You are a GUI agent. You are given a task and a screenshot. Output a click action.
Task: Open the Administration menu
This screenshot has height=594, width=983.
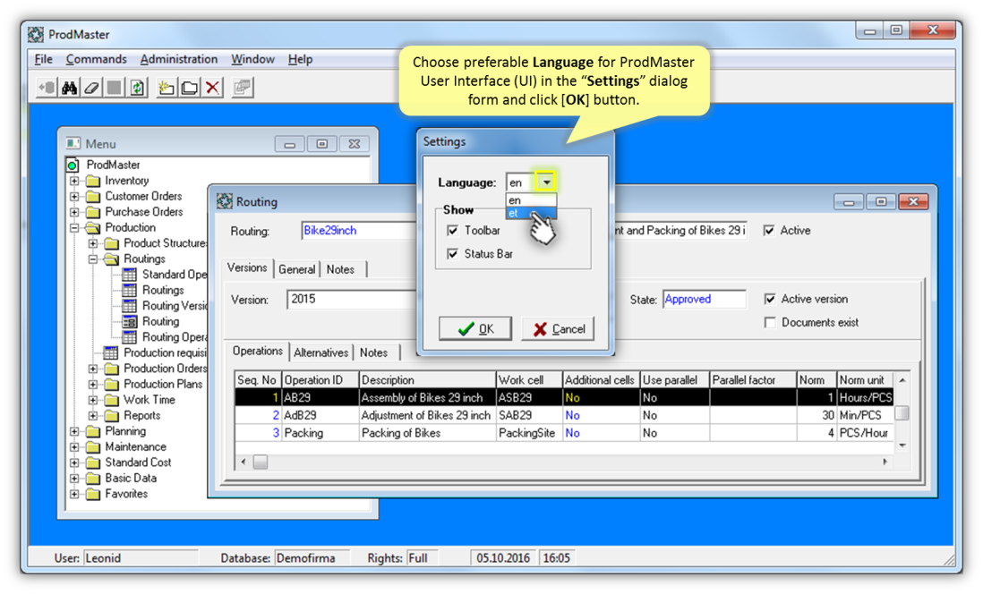(x=179, y=60)
